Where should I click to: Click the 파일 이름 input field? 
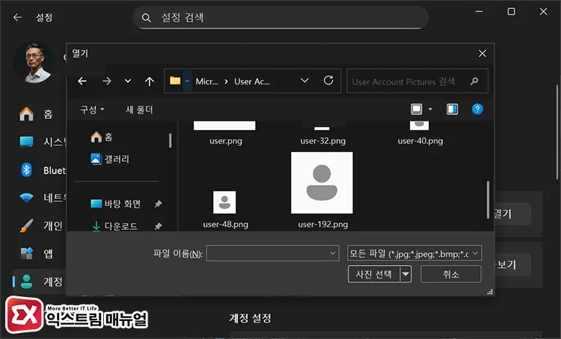tap(272, 254)
